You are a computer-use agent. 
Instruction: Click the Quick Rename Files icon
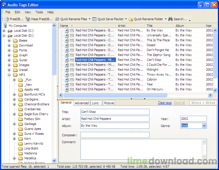[x=57, y=19]
